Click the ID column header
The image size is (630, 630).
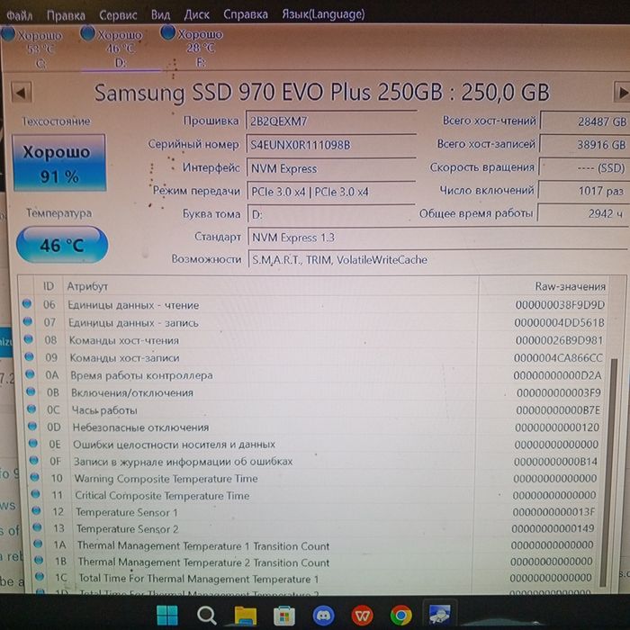pos(49,286)
